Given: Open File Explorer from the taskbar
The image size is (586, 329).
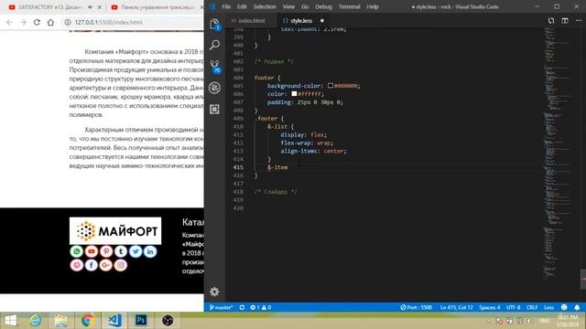Looking at the screenshot, I should coord(61,321).
